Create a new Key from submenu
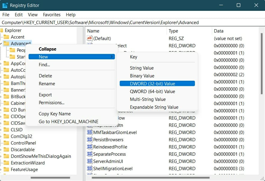The height and width of the screenshot is (181, 265). [157, 57]
